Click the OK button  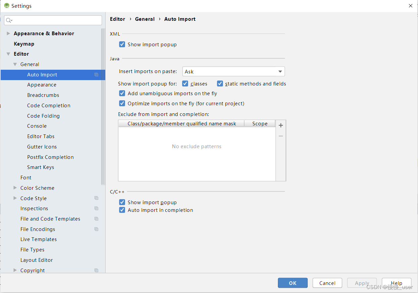(x=293, y=283)
